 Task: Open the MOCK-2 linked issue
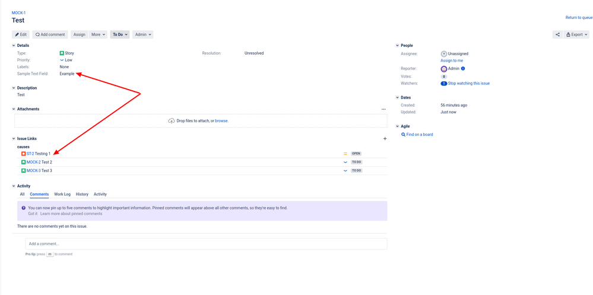(x=34, y=162)
